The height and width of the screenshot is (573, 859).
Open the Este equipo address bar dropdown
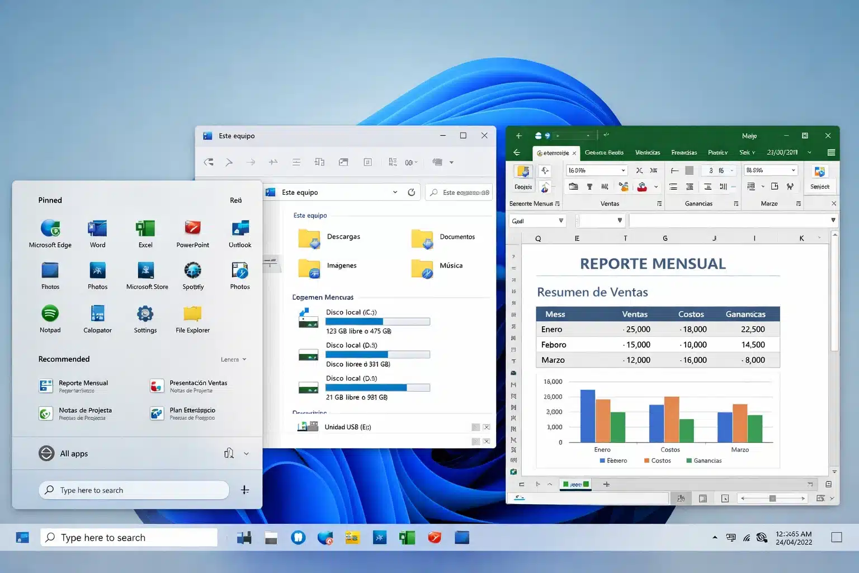395,192
